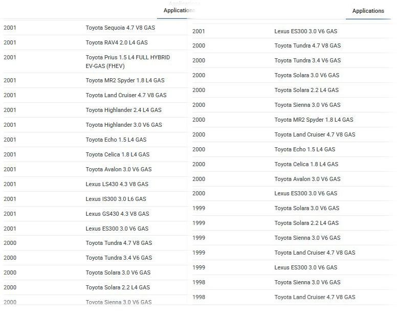Select the Lexus GS430 4.3 V8 row
The width and height of the screenshot is (397, 318).
pos(95,214)
